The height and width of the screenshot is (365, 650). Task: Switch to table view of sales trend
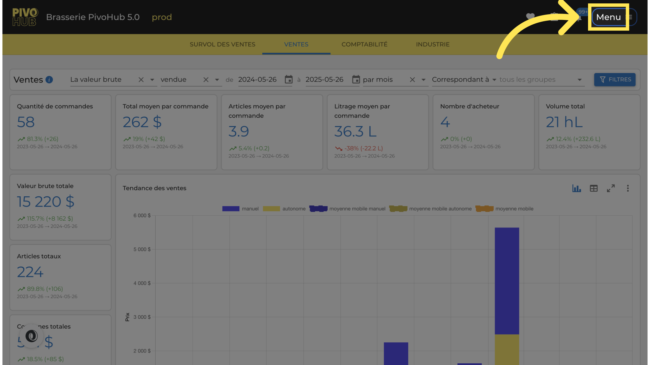[x=593, y=188]
